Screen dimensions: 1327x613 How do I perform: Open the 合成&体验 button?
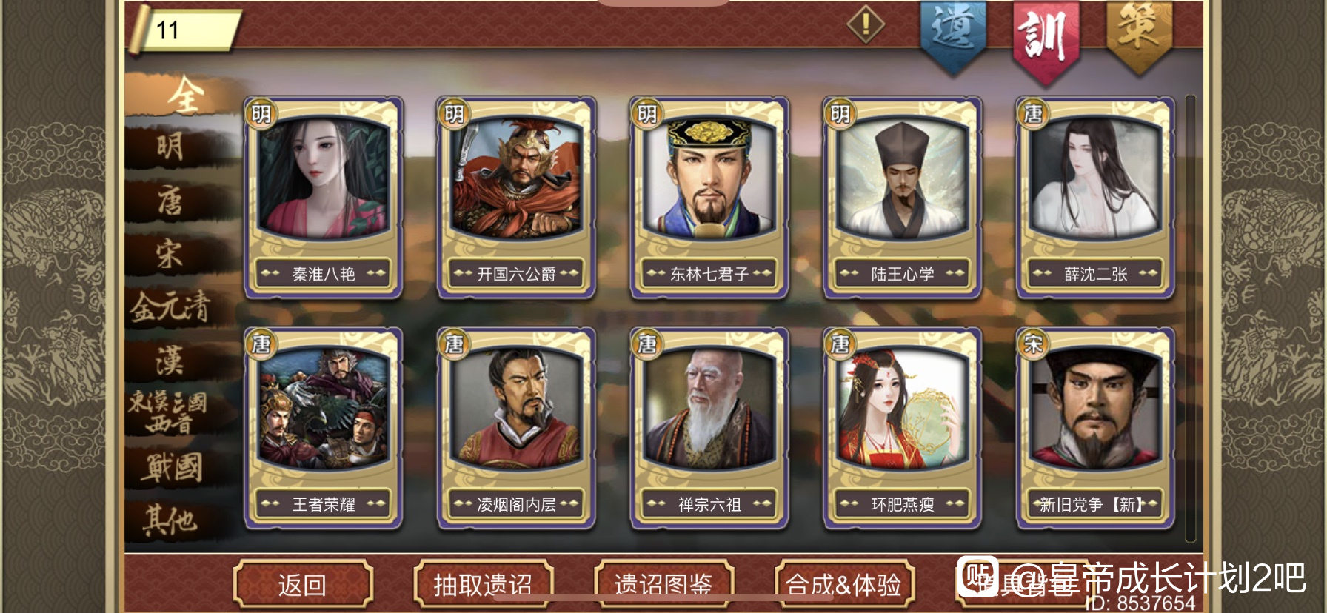pyautogui.click(x=844, y=585)
